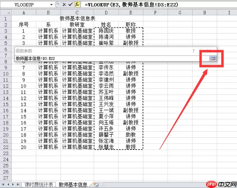Click in the formula bar text
The height and width of the screenshot is (188, 237).
[131, 5]
